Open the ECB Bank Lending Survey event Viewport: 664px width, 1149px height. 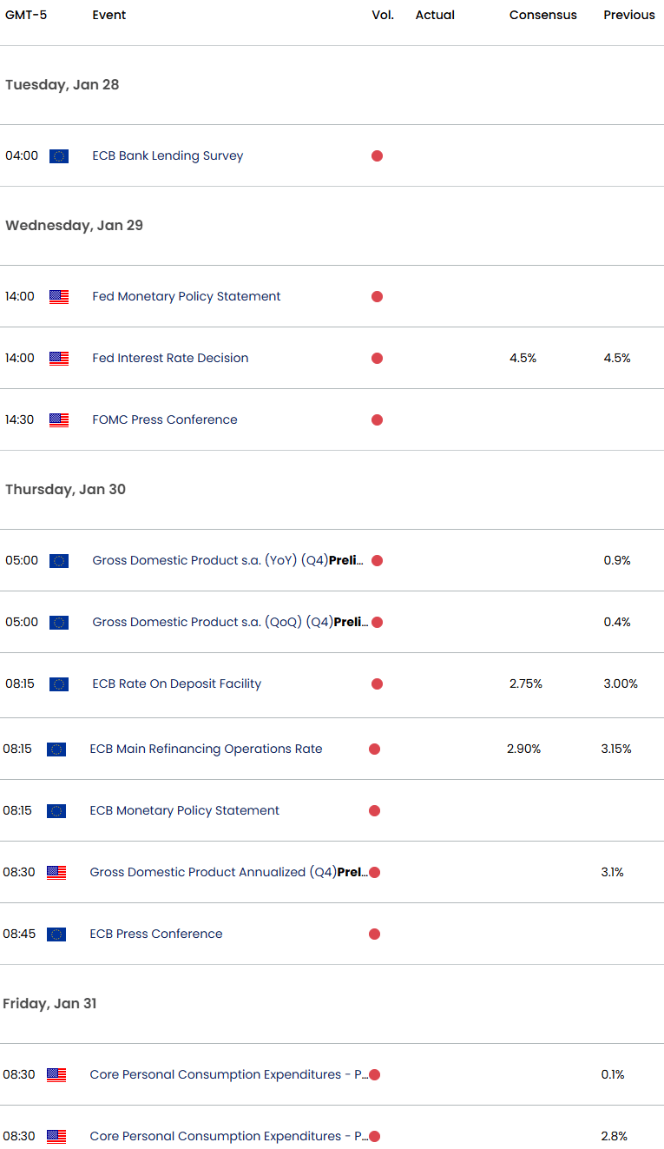point(168,156)
